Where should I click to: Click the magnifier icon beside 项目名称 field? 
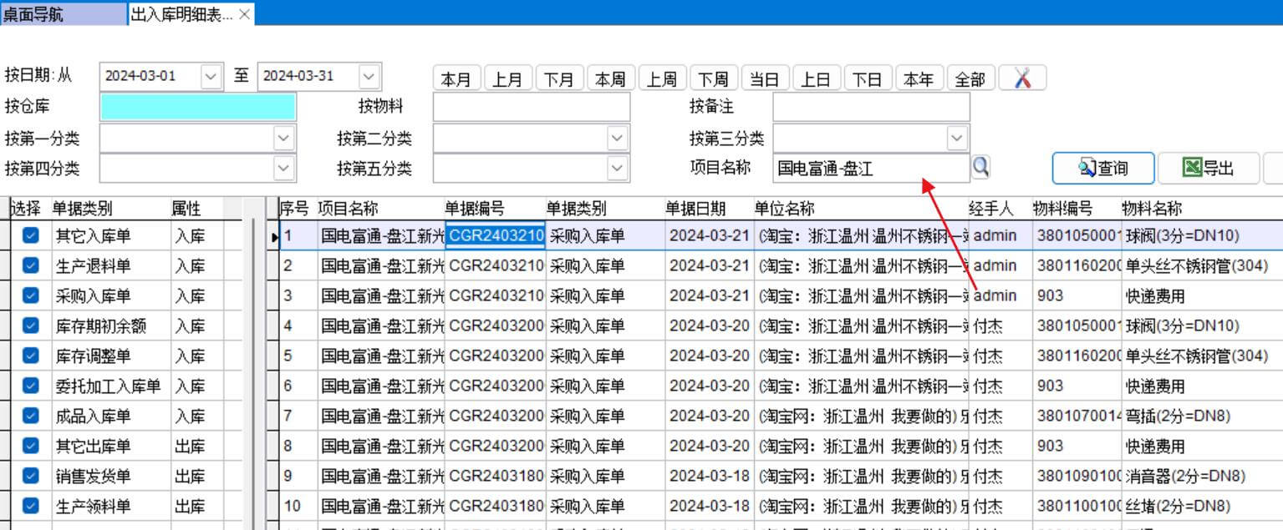pos(980,167)
